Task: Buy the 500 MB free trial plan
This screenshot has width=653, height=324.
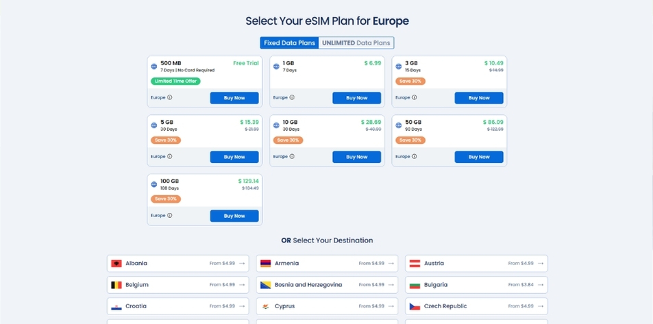Action: [234, 98]
